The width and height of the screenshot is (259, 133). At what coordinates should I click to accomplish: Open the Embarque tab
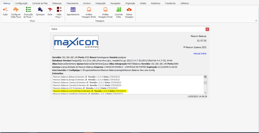pyautogui.click(x=57, y=3)
